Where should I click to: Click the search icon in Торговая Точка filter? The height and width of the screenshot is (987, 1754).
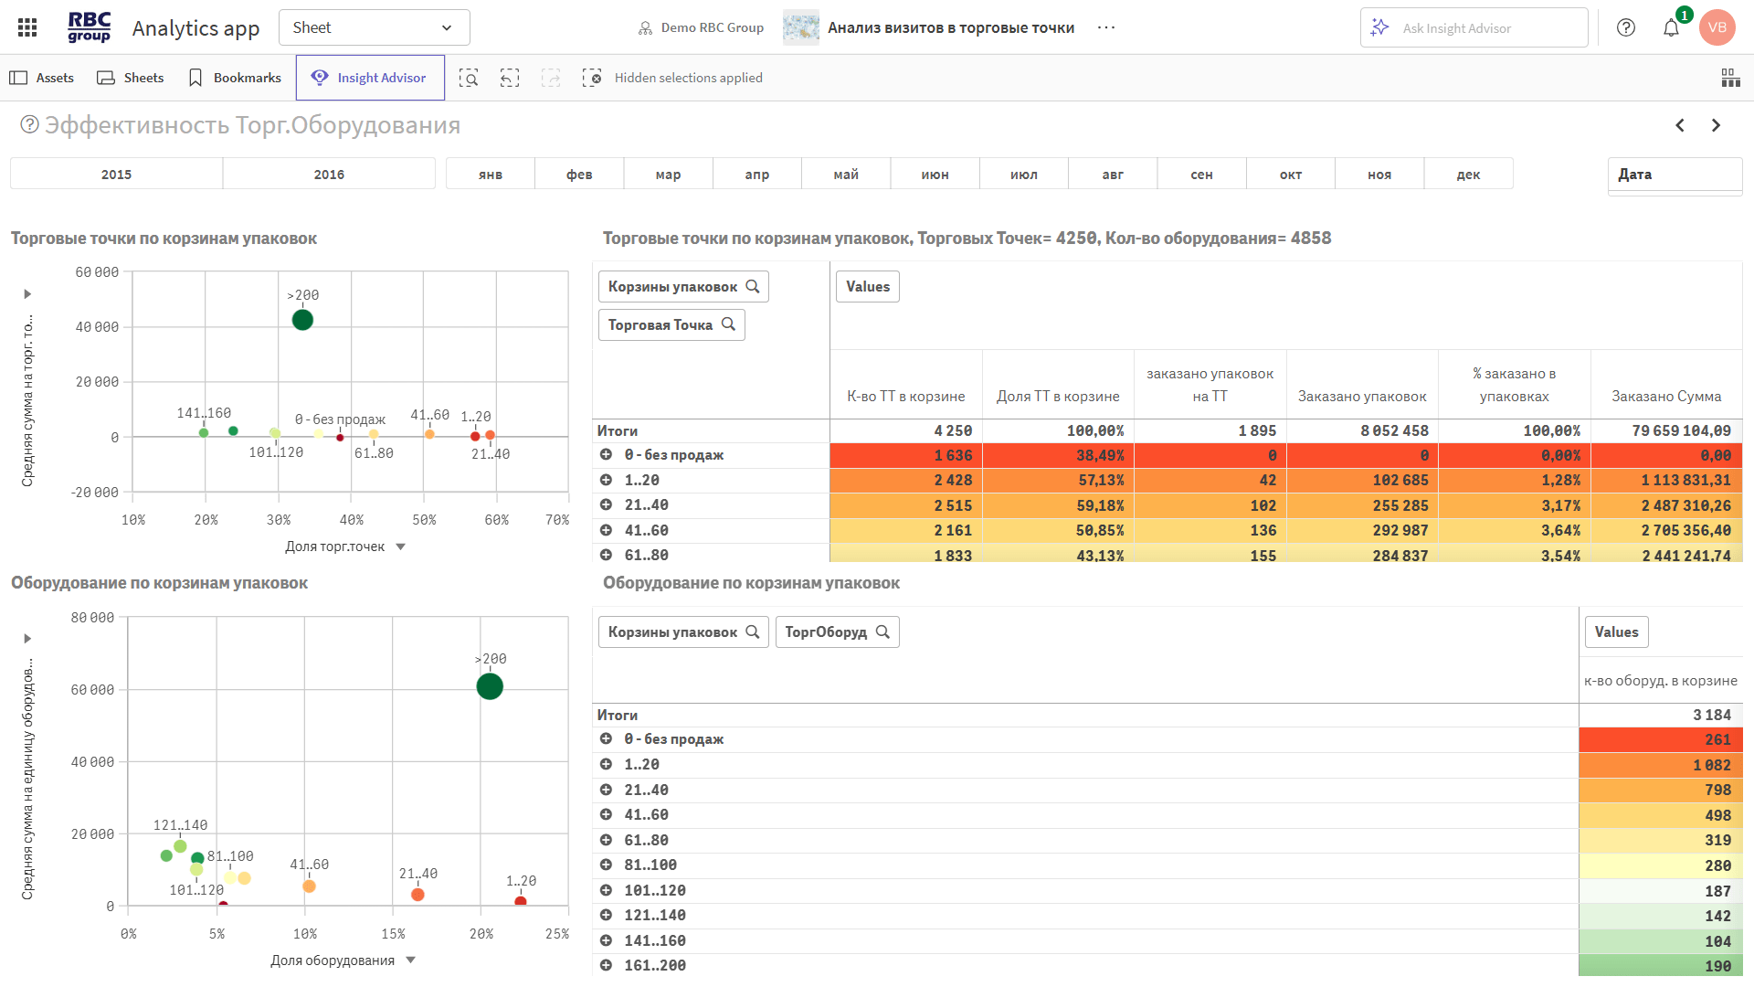[729, 324]
